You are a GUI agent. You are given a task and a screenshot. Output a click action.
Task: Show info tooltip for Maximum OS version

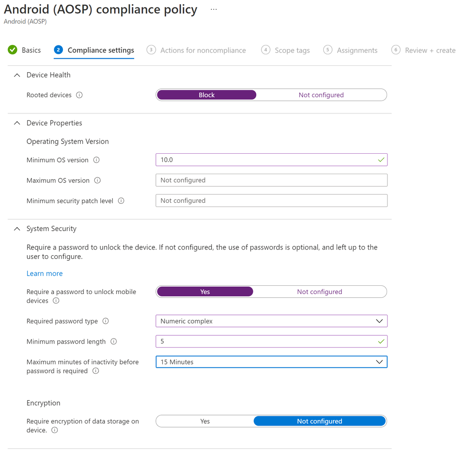[x=98, y=180]
